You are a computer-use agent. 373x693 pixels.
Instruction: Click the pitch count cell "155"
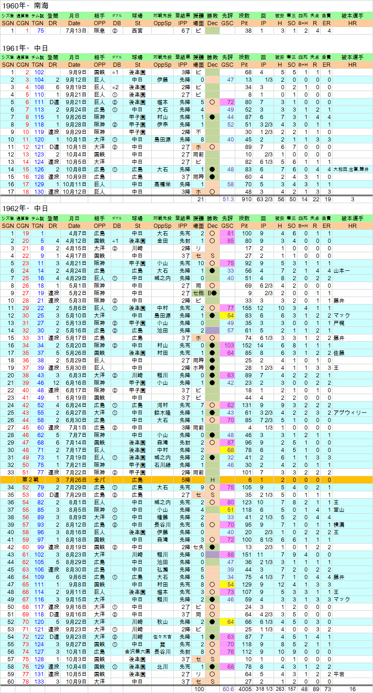247,308
